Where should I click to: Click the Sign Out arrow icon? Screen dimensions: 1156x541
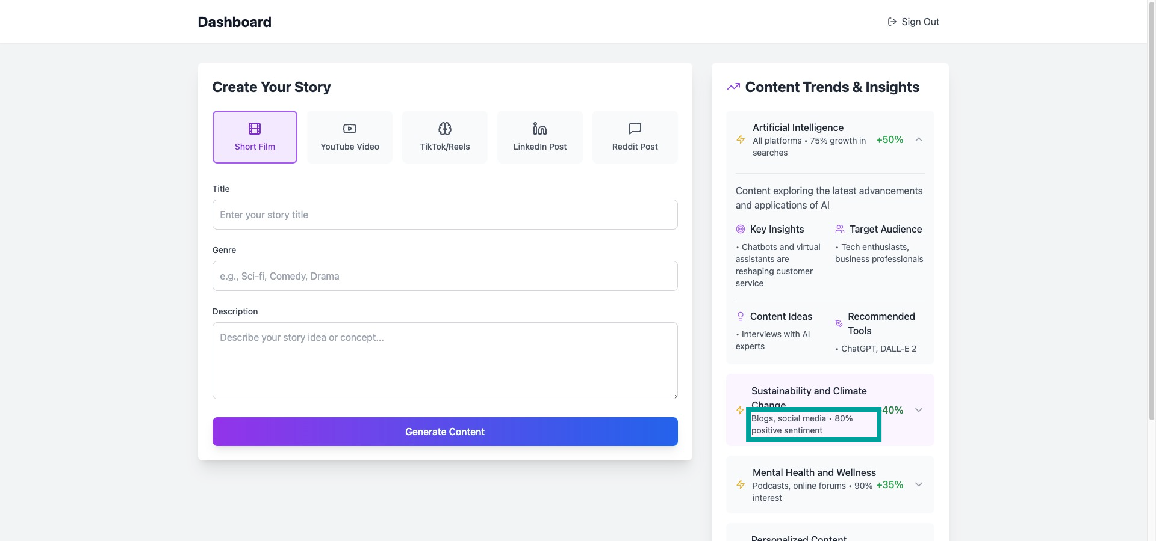pos(892,22)
